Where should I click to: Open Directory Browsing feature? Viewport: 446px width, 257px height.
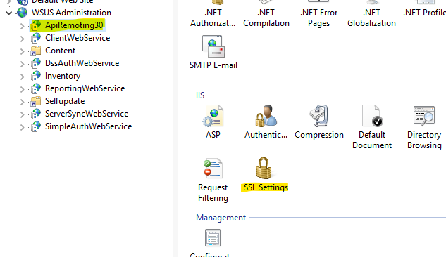point(424,127)
